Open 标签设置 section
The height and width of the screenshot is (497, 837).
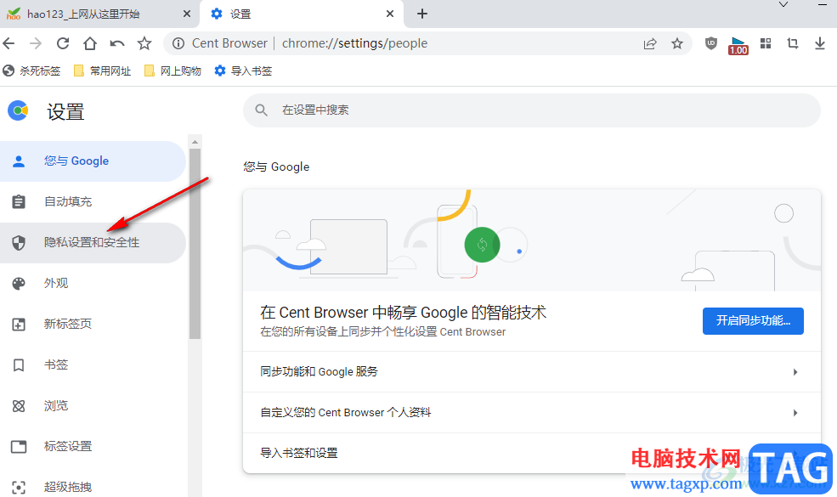pyautogui.click(x=93, y=446)
